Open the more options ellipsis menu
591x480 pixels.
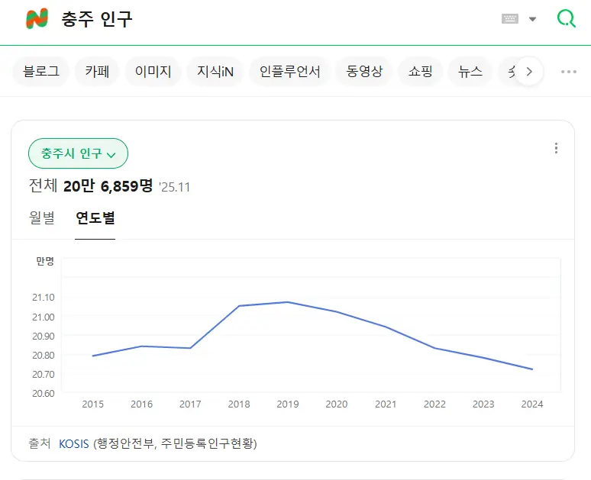[569, 72]
